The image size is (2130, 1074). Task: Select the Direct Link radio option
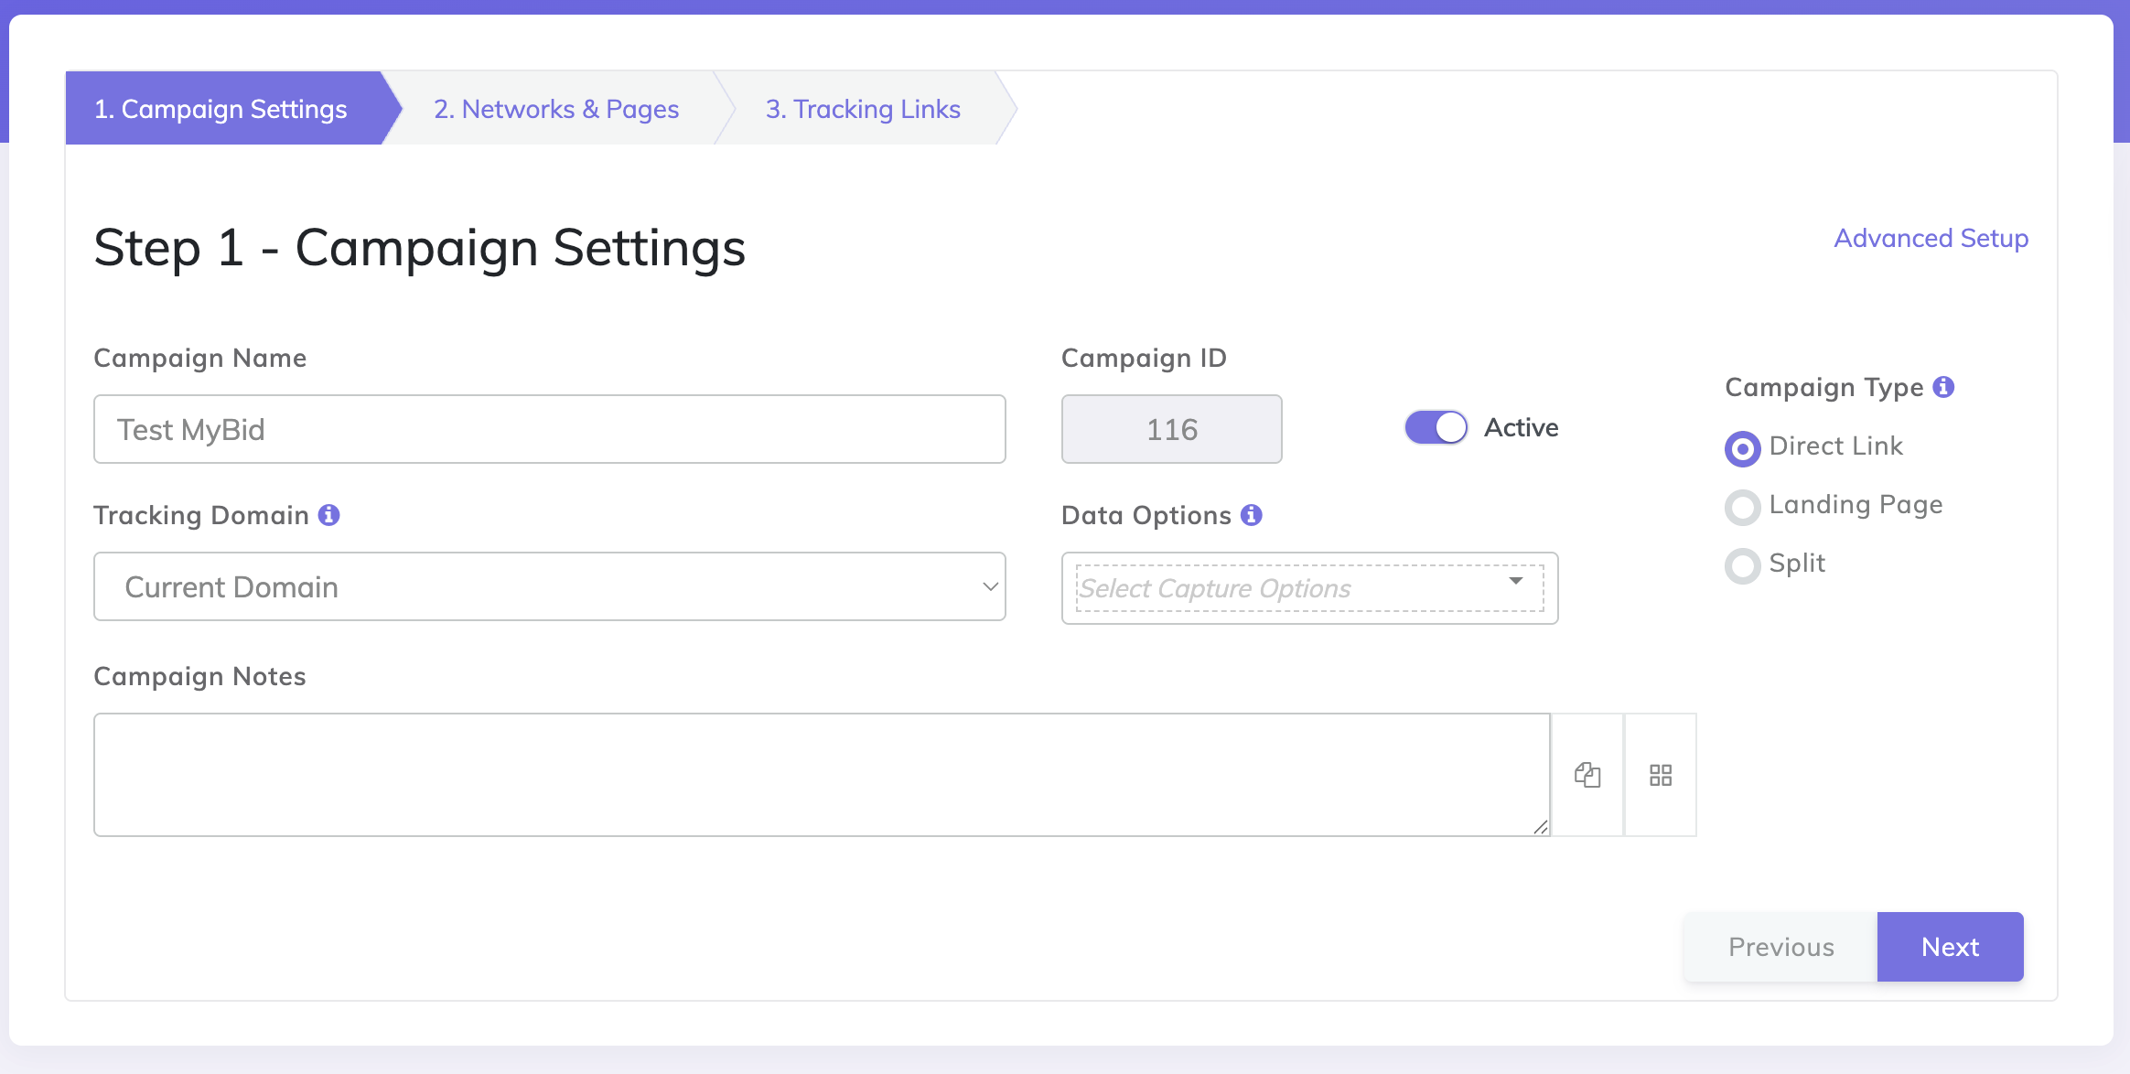(x=1743, y=448)
